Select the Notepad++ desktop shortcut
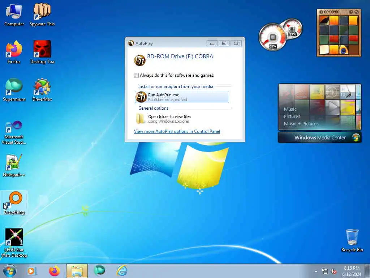The height and width of the screenshot is (278, 370). point(14,165)
